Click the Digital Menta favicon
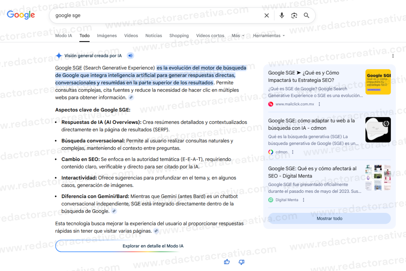The image size is (406, 271). click(x=271, y=200)
